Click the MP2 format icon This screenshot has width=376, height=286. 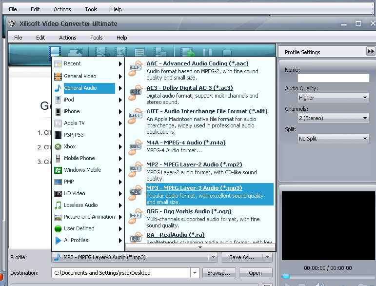[x=136, y=169]
